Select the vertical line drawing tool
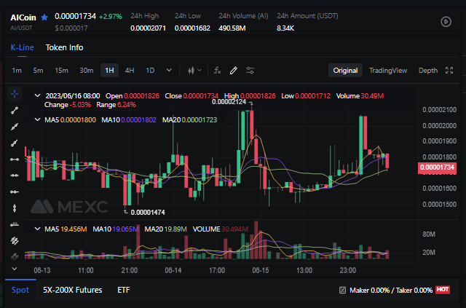The width and height of the screenshot is (466, 308). tap(15, 208)
